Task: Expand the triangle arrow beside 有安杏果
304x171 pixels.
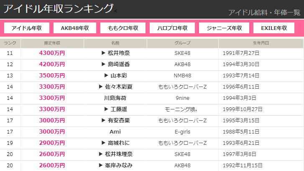Action: pos(103,120)
